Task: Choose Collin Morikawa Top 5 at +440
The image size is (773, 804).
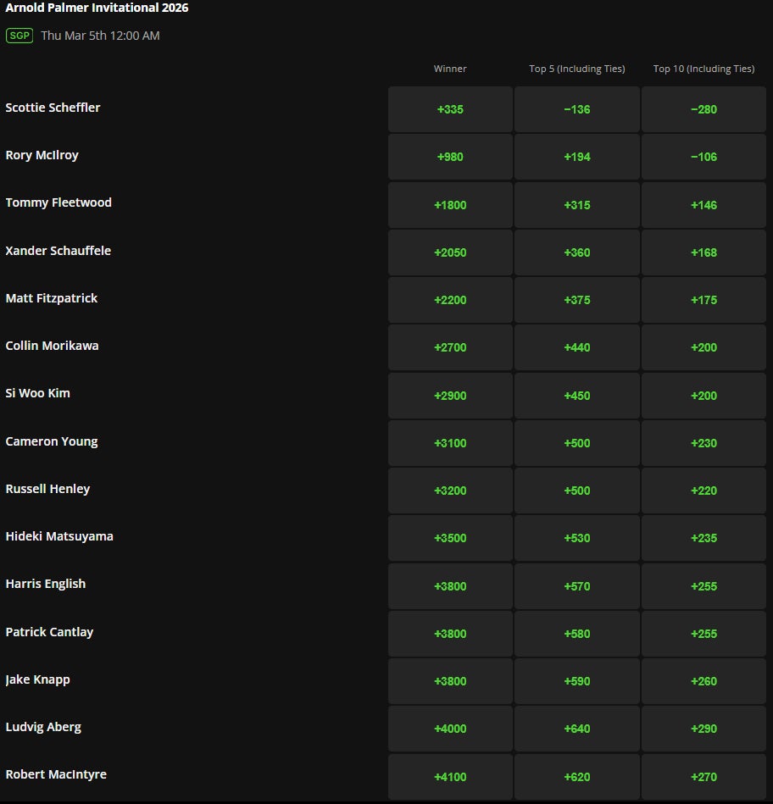Action: click(x=576, y=347)
